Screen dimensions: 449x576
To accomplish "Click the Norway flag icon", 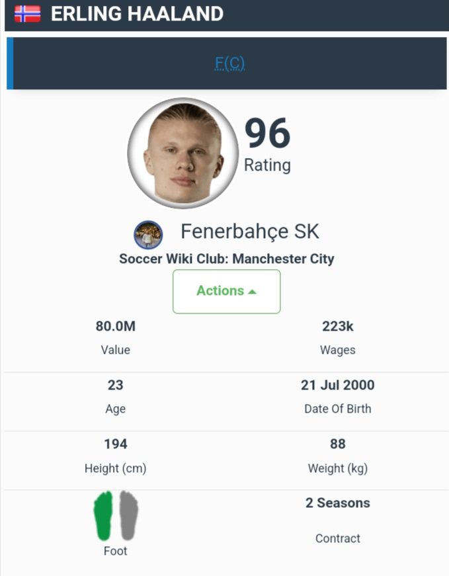I will pos(27,14).
